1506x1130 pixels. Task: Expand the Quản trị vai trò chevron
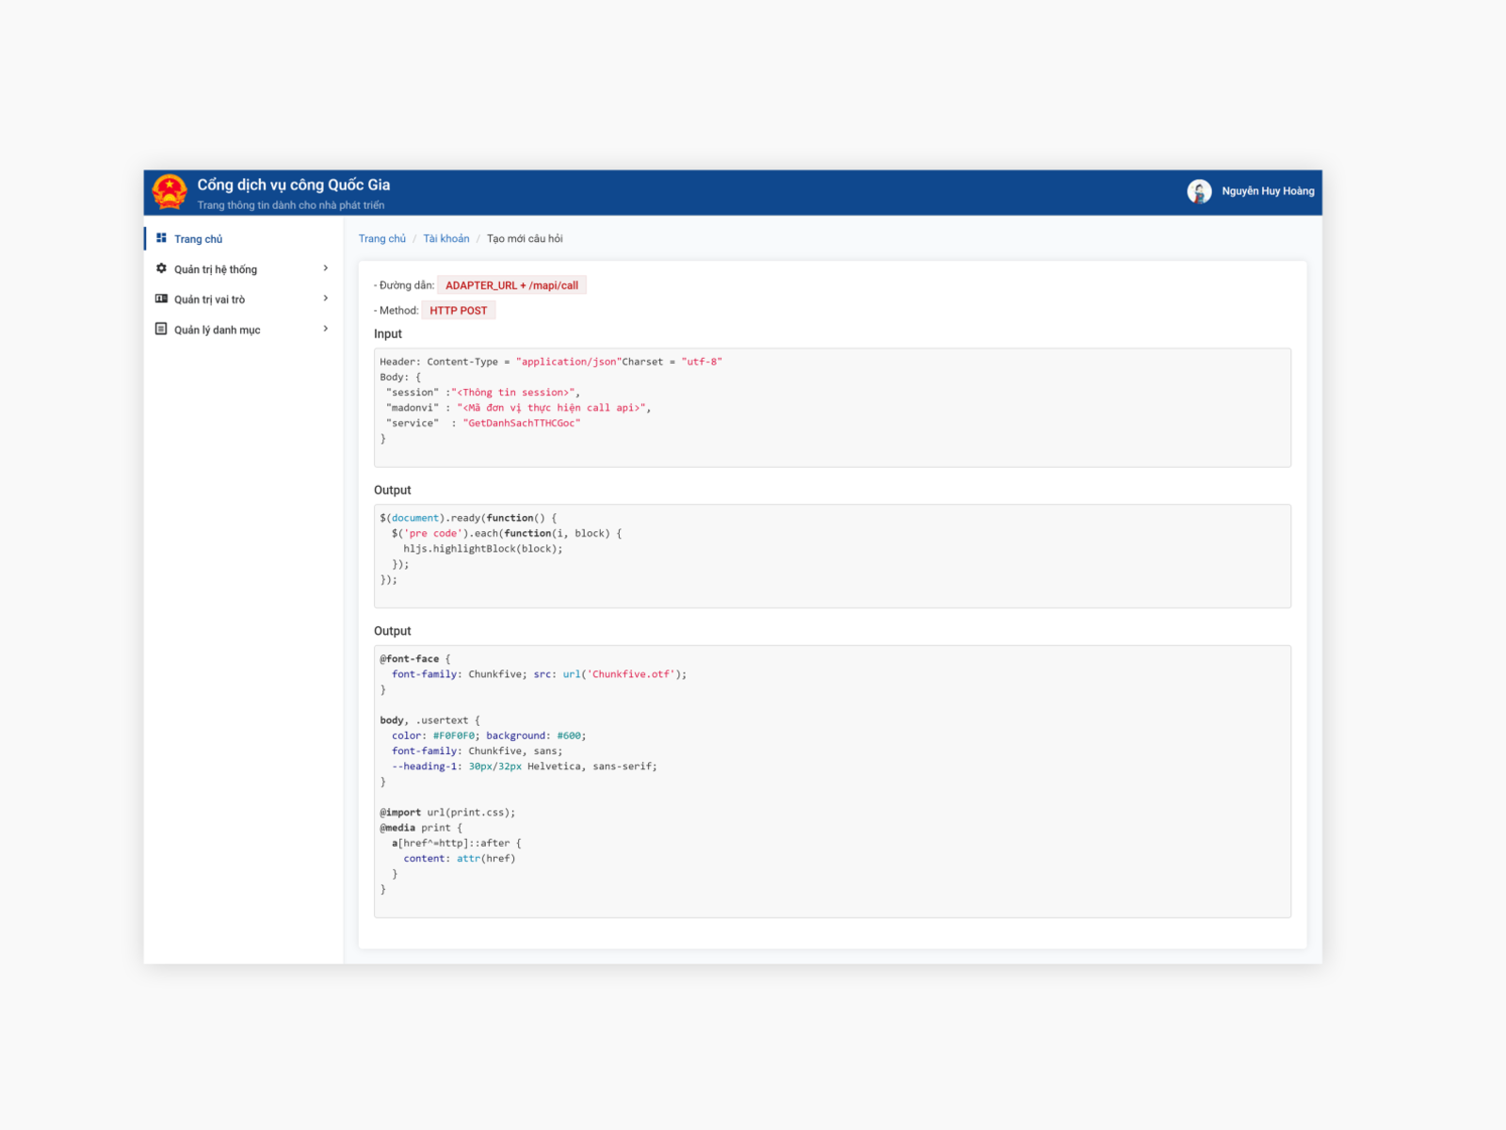(326, 299)
